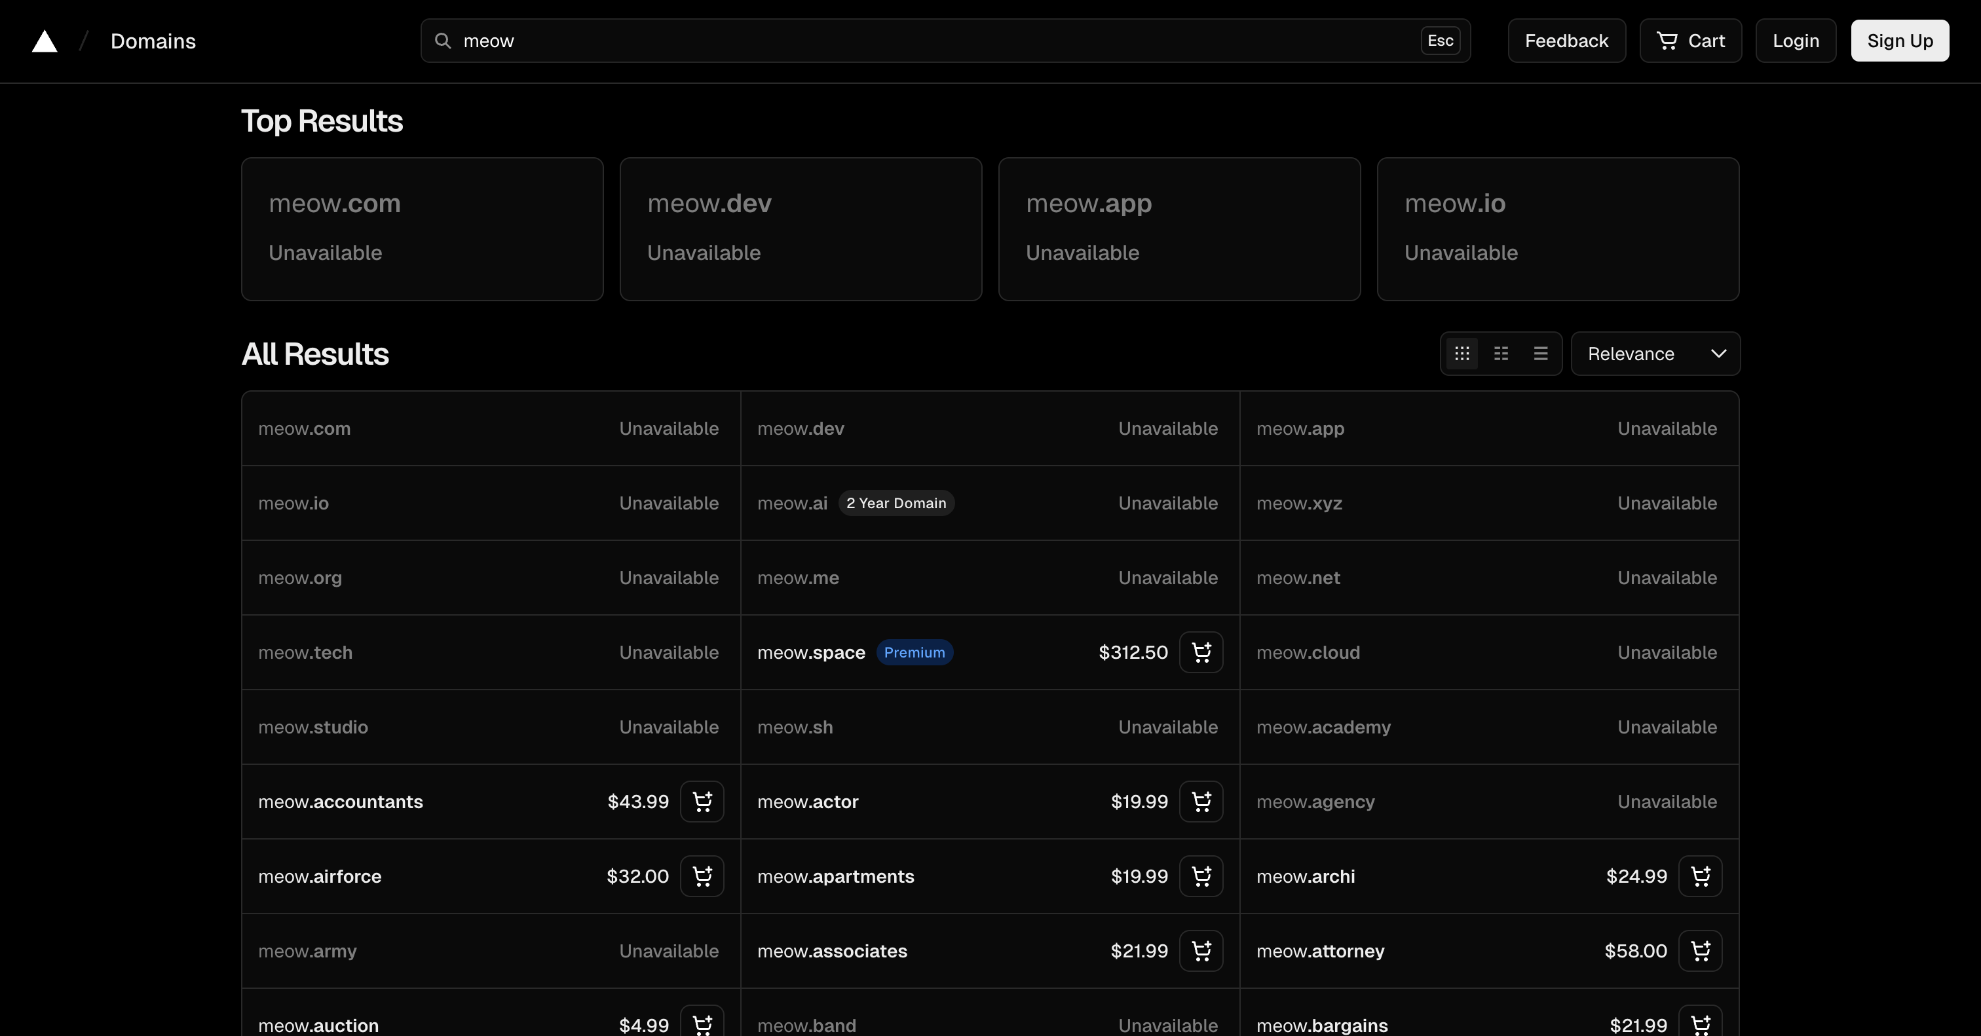Add meow.archi to cart

tap(1701, 876)
